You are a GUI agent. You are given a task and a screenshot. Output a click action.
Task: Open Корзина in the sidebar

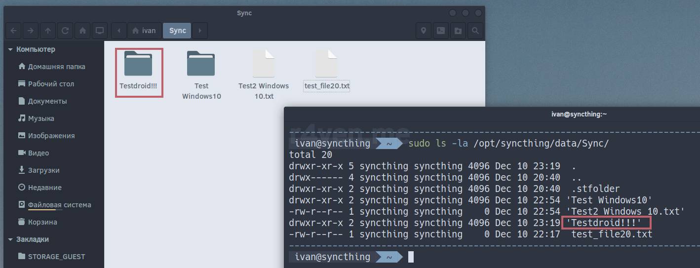[x=42, y=222]
